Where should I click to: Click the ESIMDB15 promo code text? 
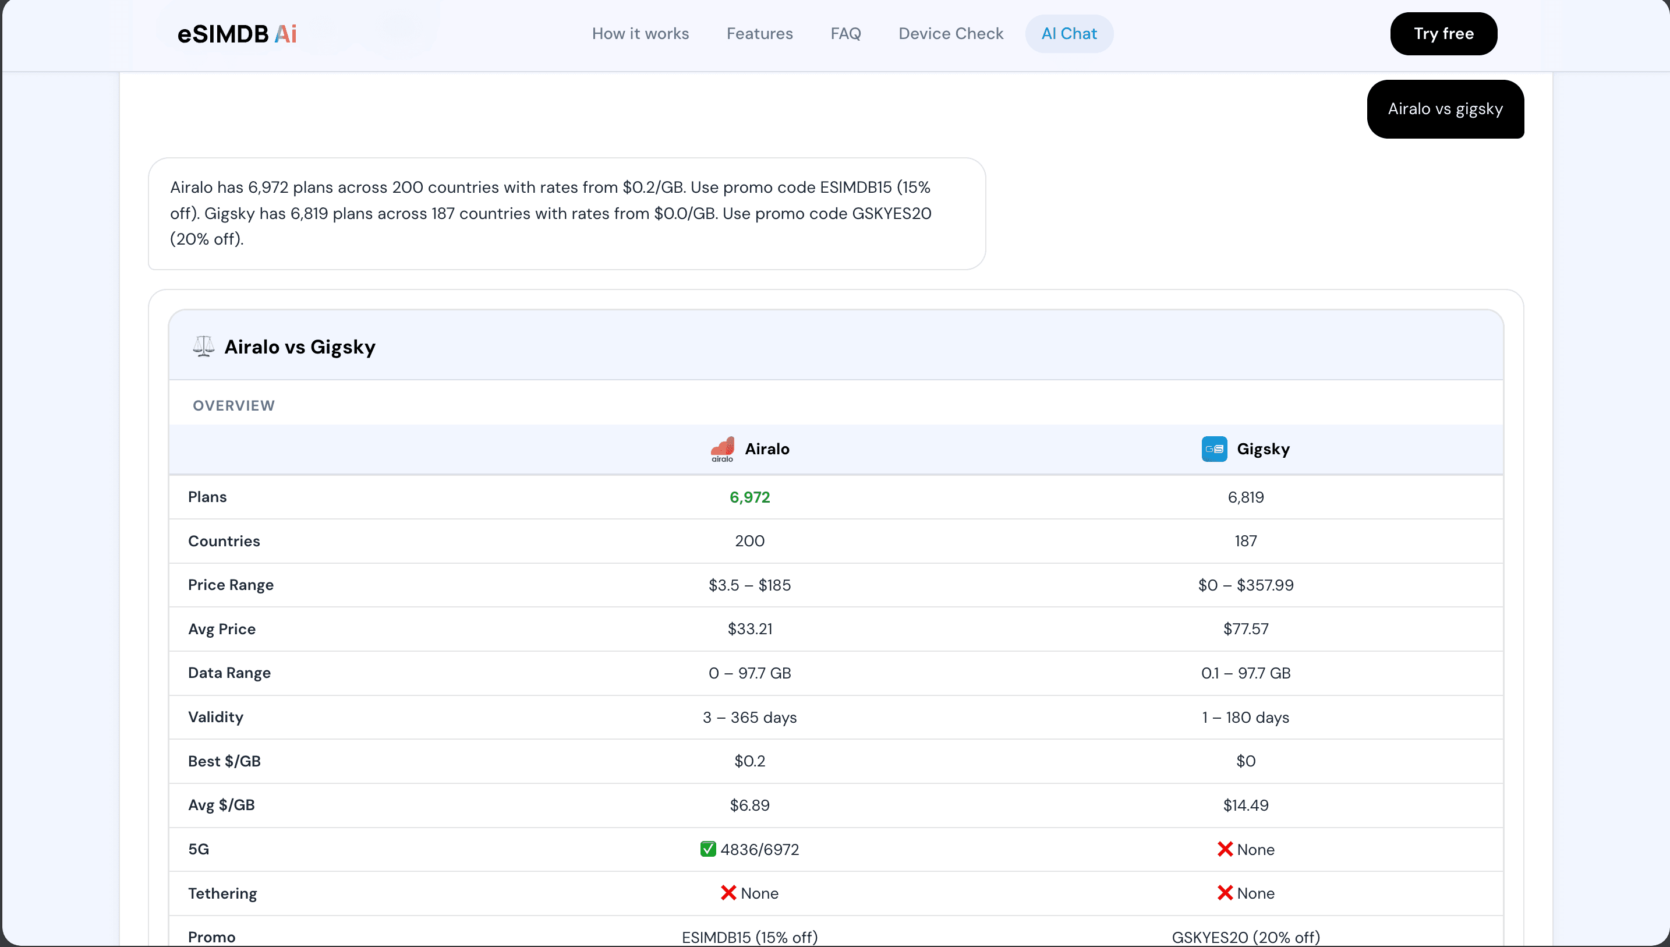[x=749, y=937]
